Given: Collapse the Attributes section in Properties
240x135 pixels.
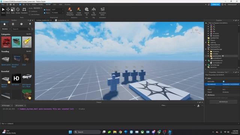Looking at the screenshot, I should point(206,95).
